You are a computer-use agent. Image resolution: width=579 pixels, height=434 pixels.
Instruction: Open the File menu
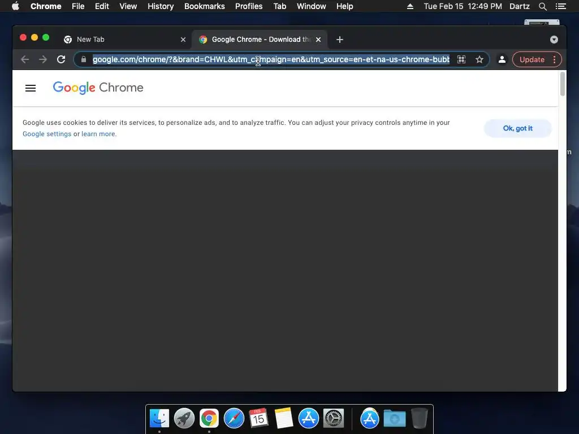click(x=78, y=6)
